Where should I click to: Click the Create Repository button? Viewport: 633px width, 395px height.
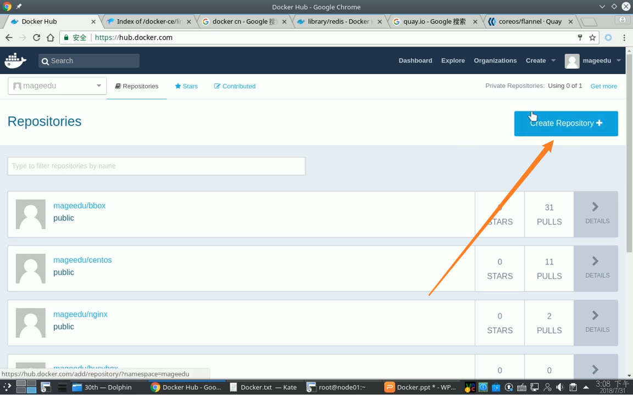pos(566,123)
